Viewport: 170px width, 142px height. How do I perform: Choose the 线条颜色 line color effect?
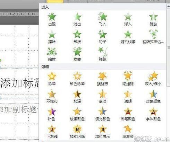coord(77,114)
